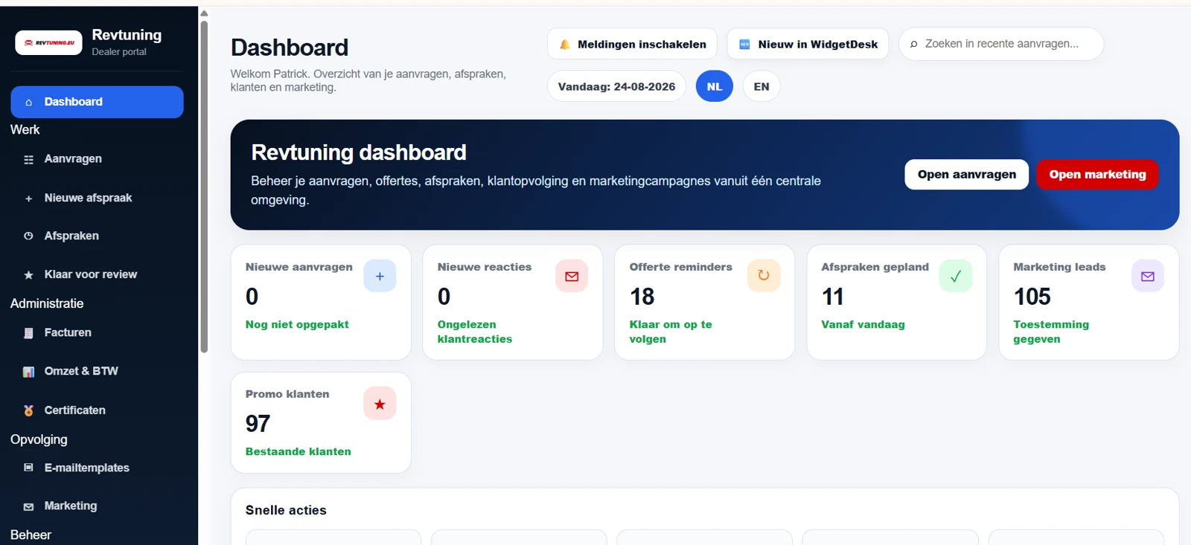This screenshot has height=545, width=1191.
Task: Switch language to NL
Action: click(x=715, y=86)
